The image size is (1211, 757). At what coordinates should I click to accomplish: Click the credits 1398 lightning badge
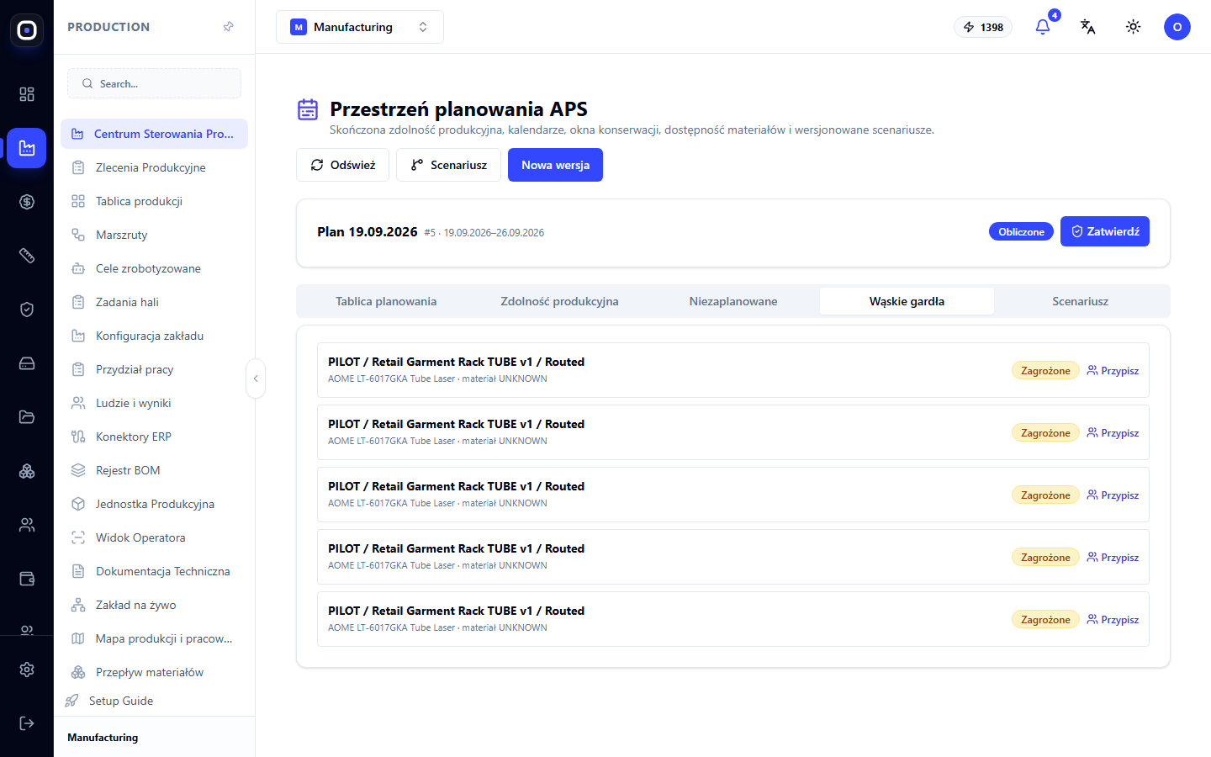coord(983,27)
